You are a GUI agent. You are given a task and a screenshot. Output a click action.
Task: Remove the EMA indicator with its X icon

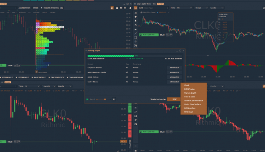coord(169,12)
